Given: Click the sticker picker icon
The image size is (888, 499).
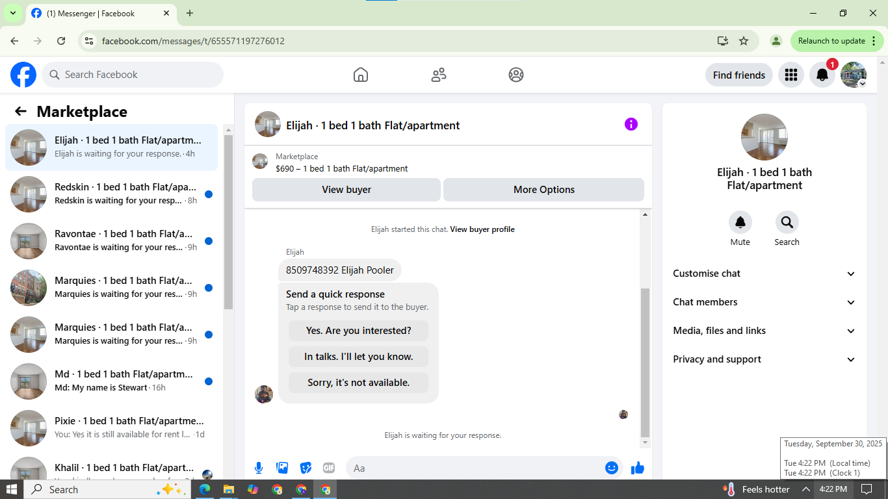Looking at the screenshot, I should point(306,468).
